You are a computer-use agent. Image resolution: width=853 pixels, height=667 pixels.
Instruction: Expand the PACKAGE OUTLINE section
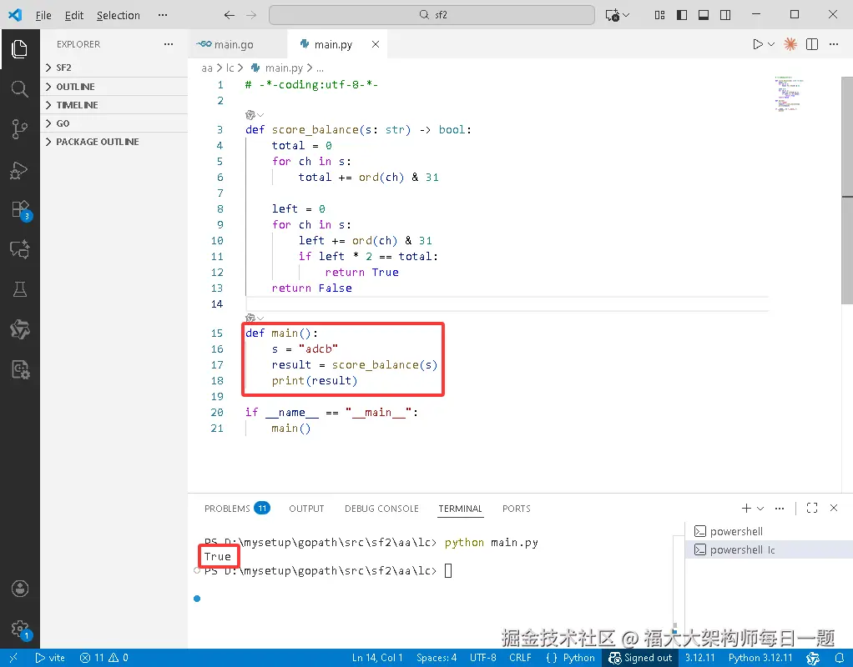[114, 142]
